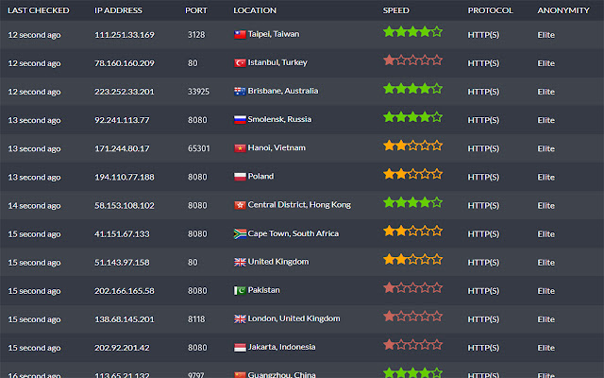Screen dimensions: 604x378
Task: Click Smolensk, Russia location text
Action: click(x=279, y=120)
